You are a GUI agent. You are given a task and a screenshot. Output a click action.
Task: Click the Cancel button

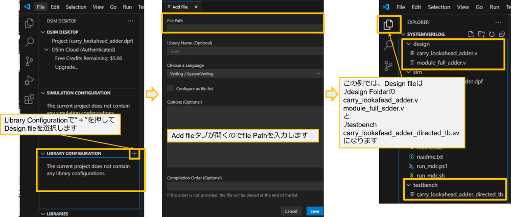(291, 211)
